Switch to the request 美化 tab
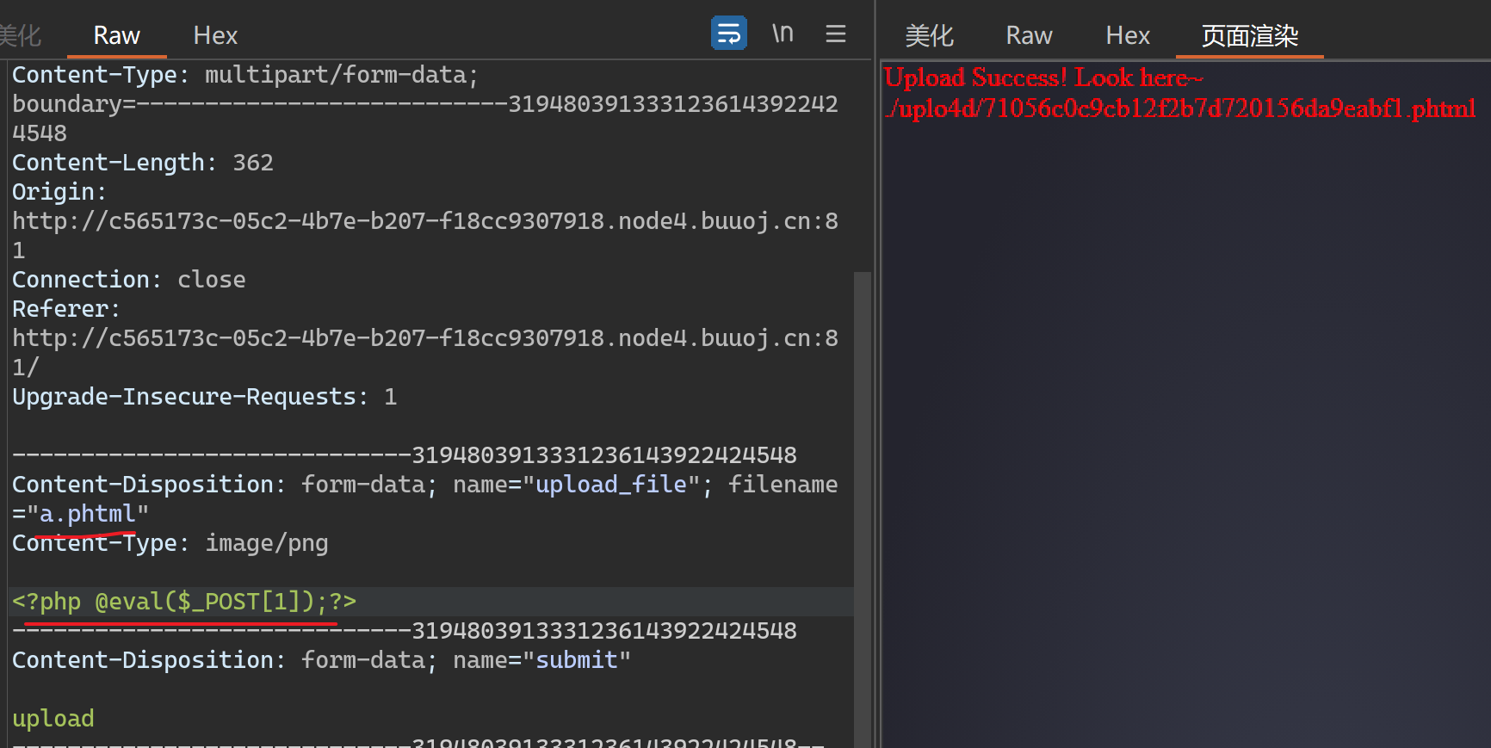 click(x=20, y=35)
